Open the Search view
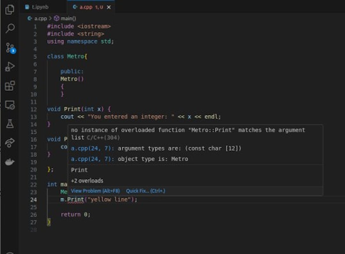 pos(10,28)
